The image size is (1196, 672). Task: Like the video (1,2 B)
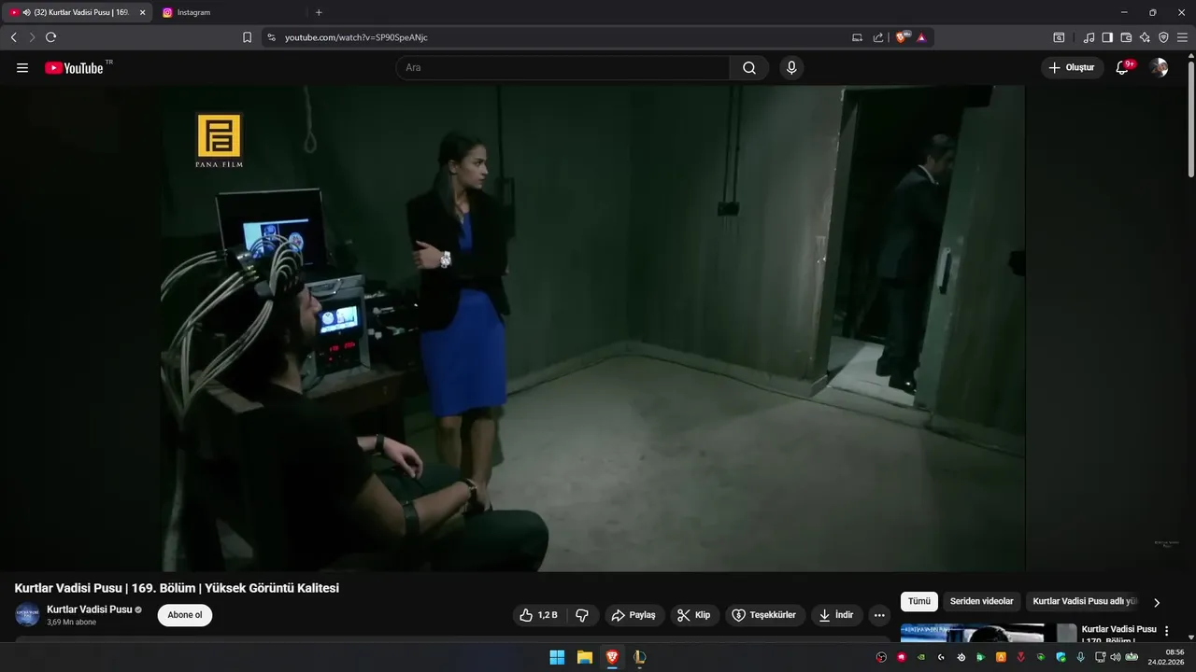pos(539,615)
